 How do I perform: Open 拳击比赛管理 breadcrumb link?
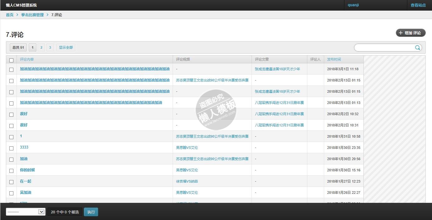coord(32,15)
